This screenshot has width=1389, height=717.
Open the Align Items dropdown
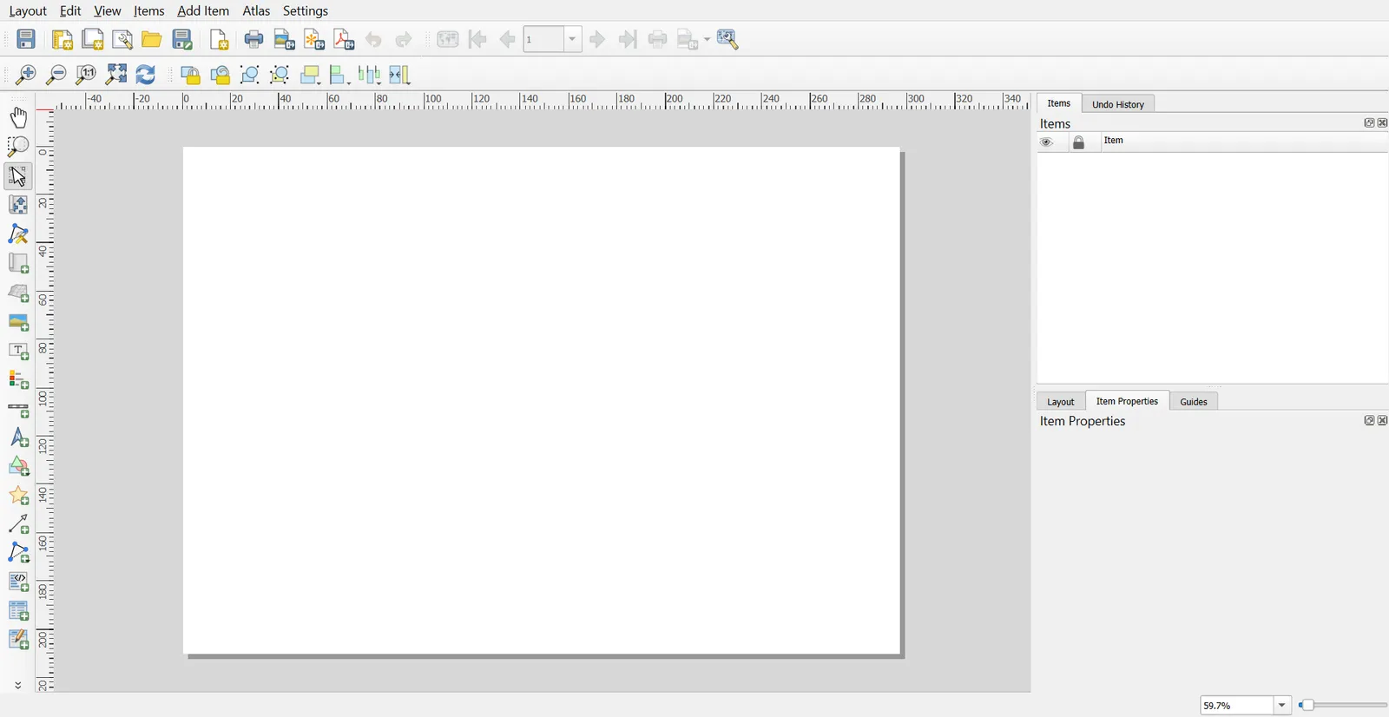pyautogui.click(x=340, y=75)
